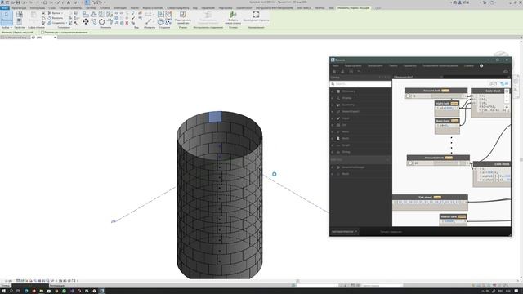Click the green Pick New Host icon
The width and height of the screenshot is (523, 294).
(x=233, y=15)
